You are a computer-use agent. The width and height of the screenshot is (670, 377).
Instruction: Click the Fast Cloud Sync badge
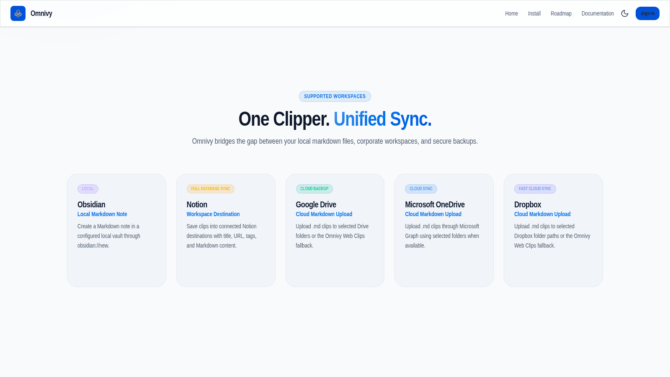click(535, 189)
